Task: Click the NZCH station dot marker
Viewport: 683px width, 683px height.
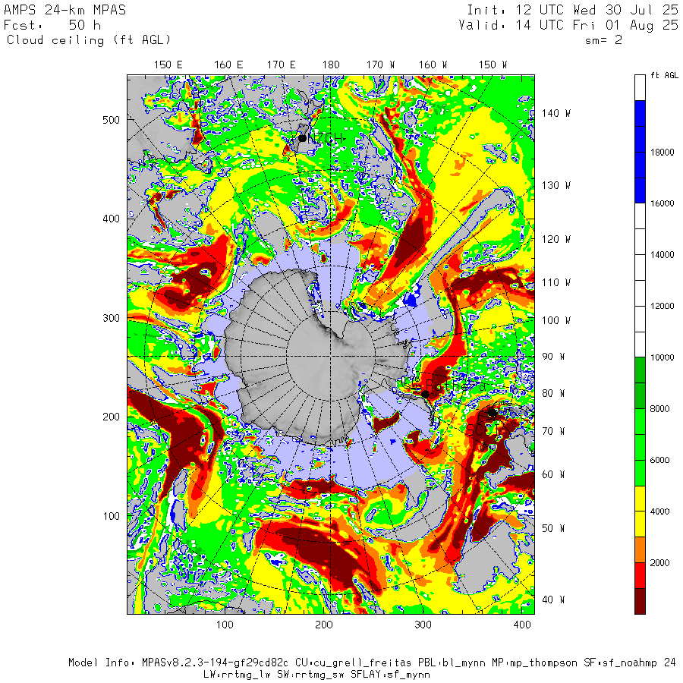Action: click(302, 139)
